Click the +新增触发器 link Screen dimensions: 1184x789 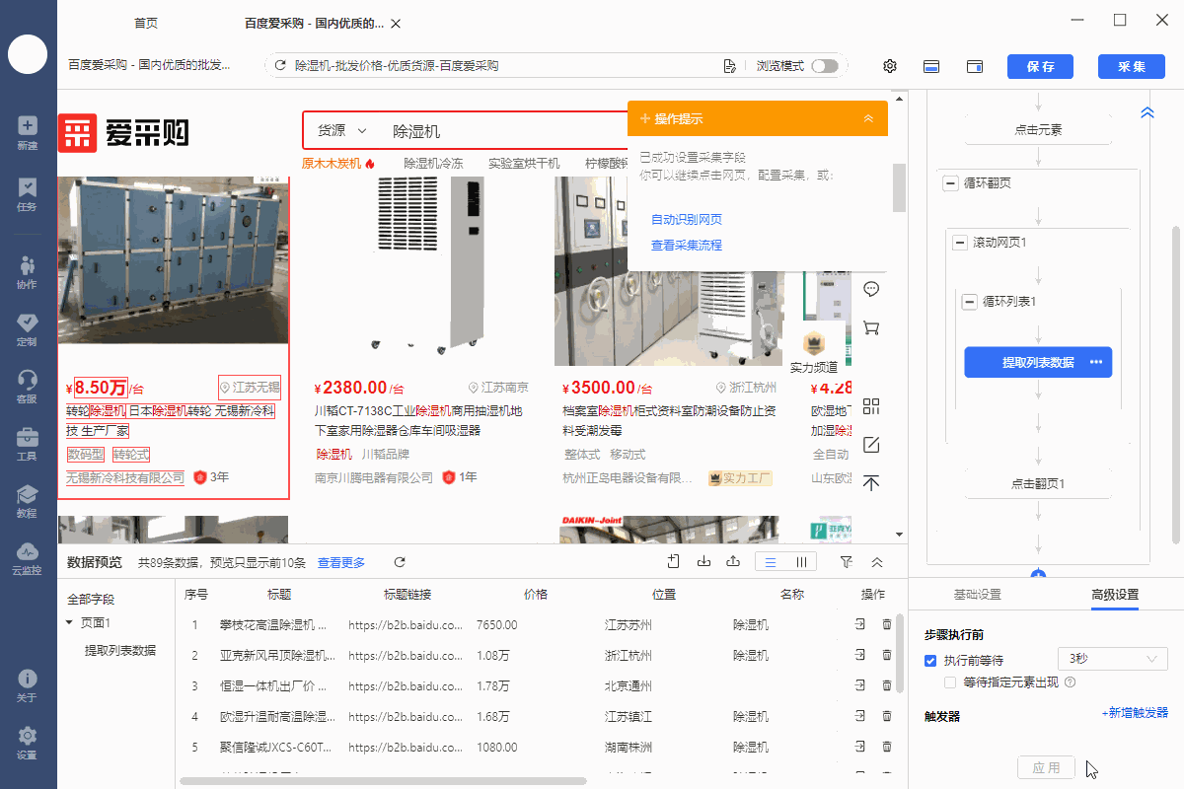click(1135, 713)
